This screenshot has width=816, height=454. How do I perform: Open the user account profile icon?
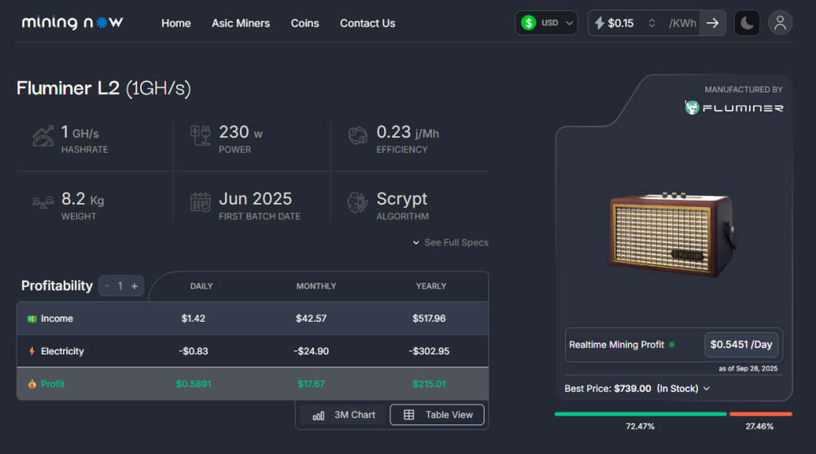[780, 23]
